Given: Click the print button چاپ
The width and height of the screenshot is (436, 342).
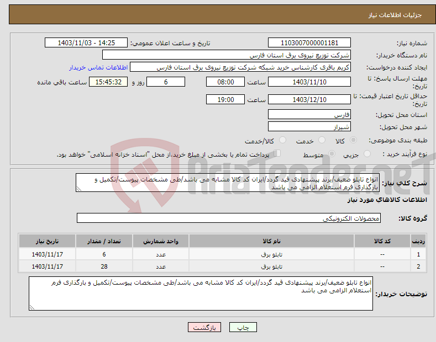Looking at the screenshot, I should [x=243, y=327].
